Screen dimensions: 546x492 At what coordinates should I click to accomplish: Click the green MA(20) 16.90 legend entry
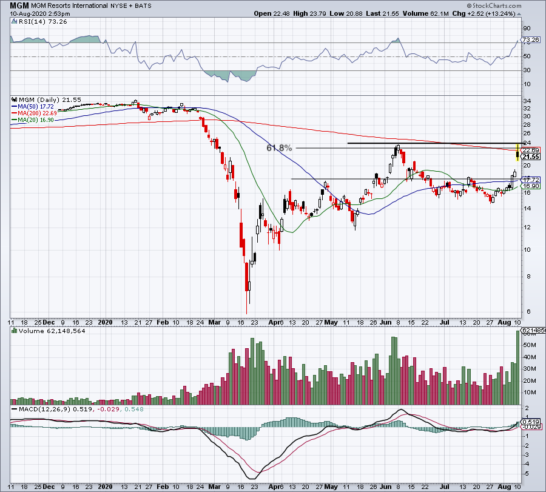point(33,120)
